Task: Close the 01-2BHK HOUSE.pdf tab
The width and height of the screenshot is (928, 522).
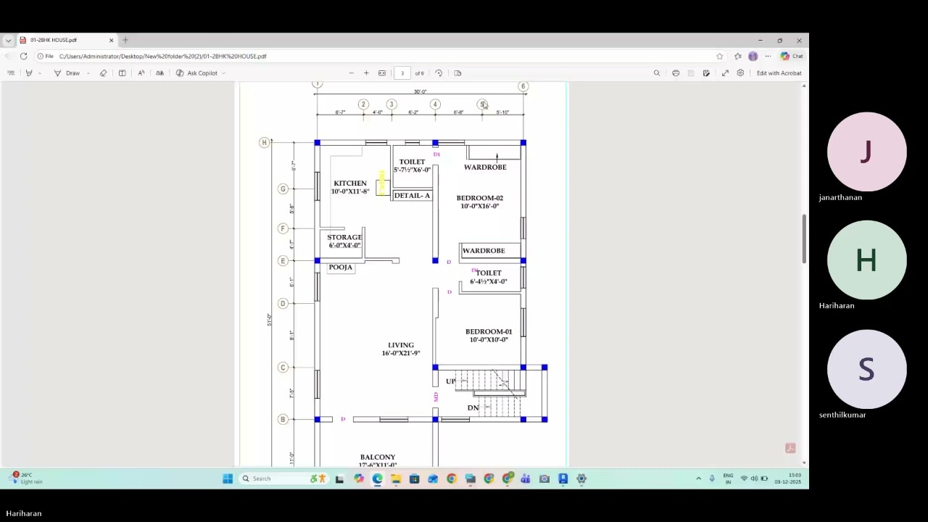Action: 111,41
